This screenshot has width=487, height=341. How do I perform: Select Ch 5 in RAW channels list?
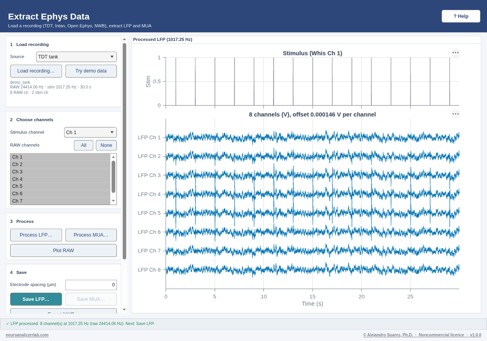click(x=60, y=186)
